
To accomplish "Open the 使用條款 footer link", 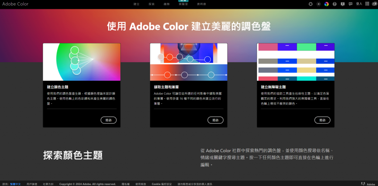I will [x=141, y=184].
